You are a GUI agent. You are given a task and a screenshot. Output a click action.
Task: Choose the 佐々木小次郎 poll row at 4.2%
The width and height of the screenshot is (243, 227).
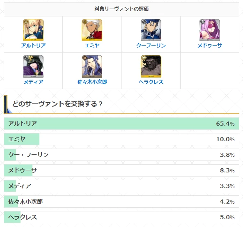coord(121,202)
